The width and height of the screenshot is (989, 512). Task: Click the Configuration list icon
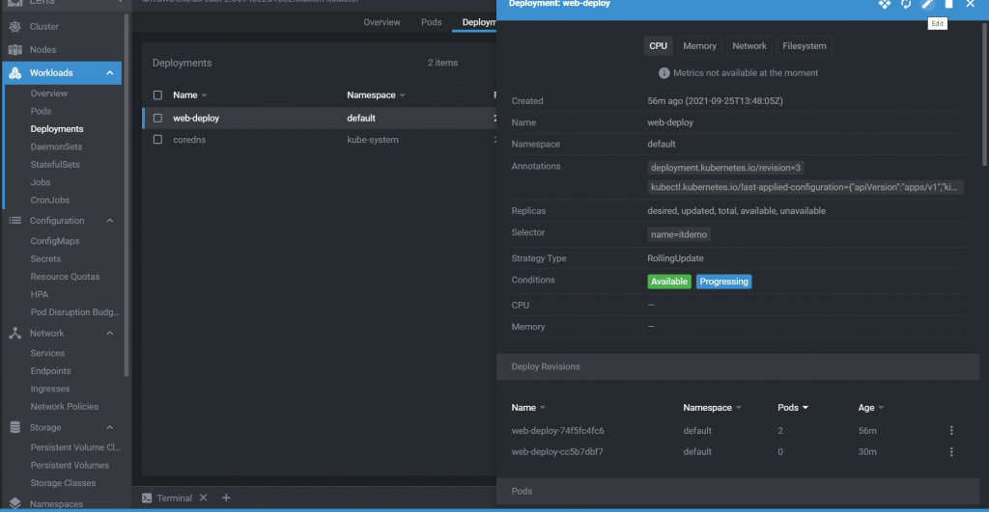coord(15,221)
